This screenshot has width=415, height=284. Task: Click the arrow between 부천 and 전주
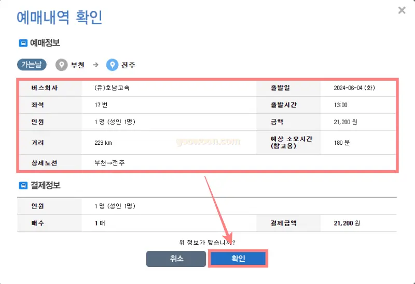95,65
